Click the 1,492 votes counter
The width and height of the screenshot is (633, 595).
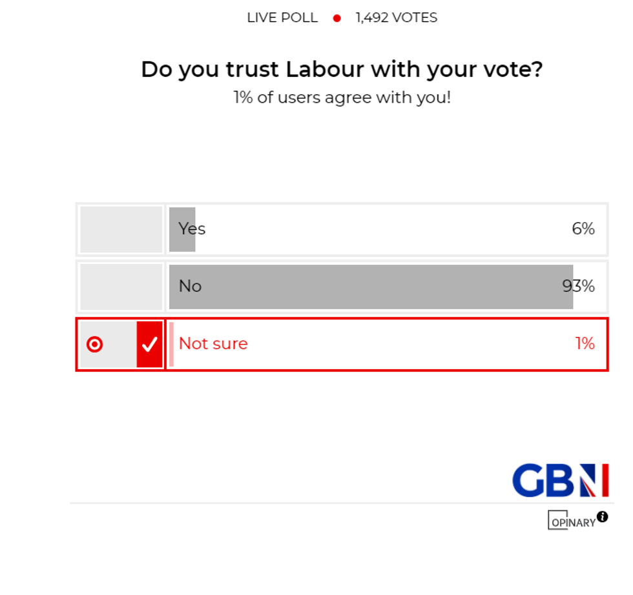[396, 18]
